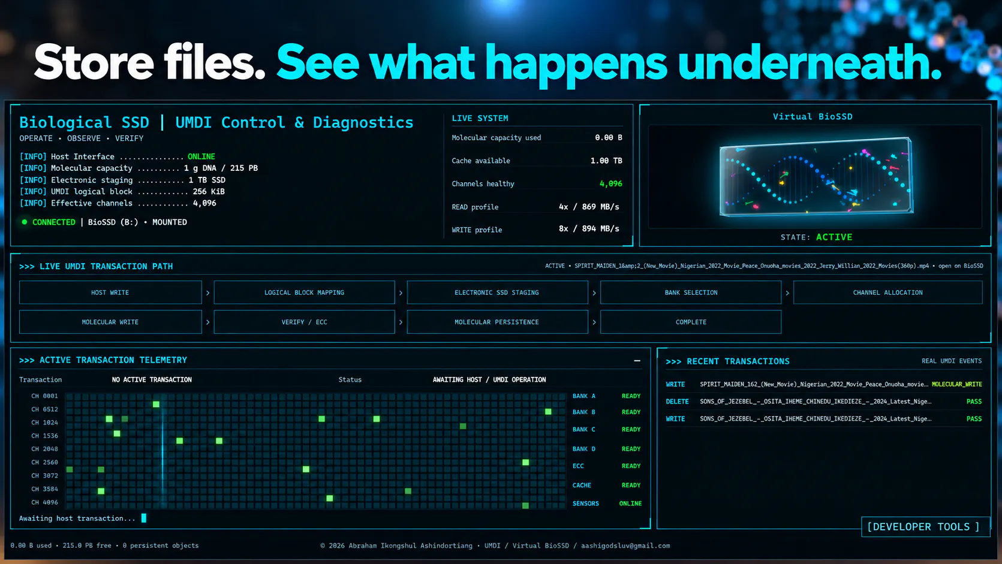Select the DELETE SONS_OF_JEZEBEL transaction row
This screenshot has height=564, width=1002.
[x=824, y=402]
